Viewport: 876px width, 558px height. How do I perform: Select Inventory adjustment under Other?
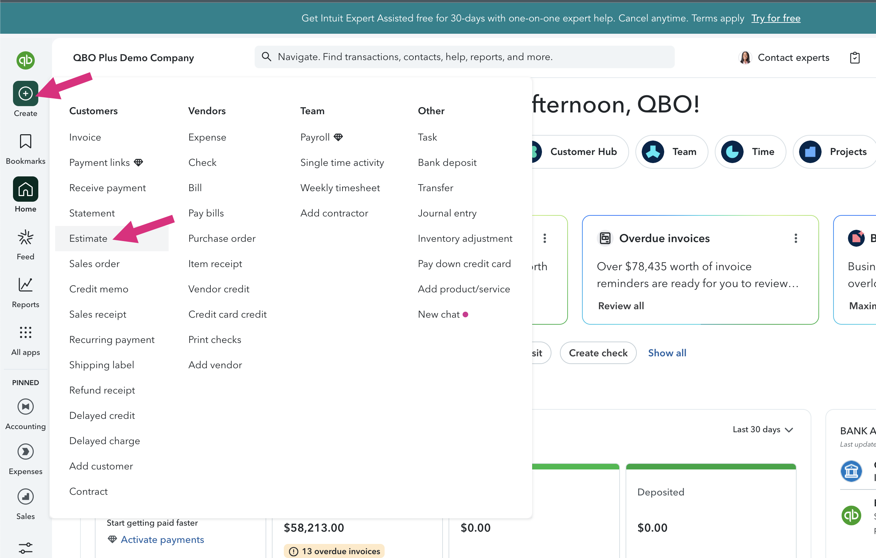point(465,238)
